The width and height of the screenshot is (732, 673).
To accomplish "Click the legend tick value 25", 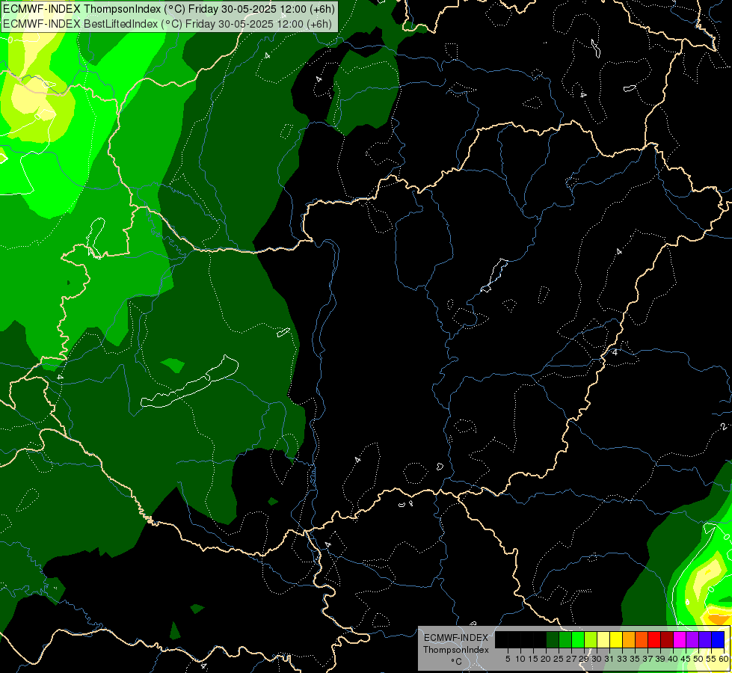I will [x=559, y=659].
